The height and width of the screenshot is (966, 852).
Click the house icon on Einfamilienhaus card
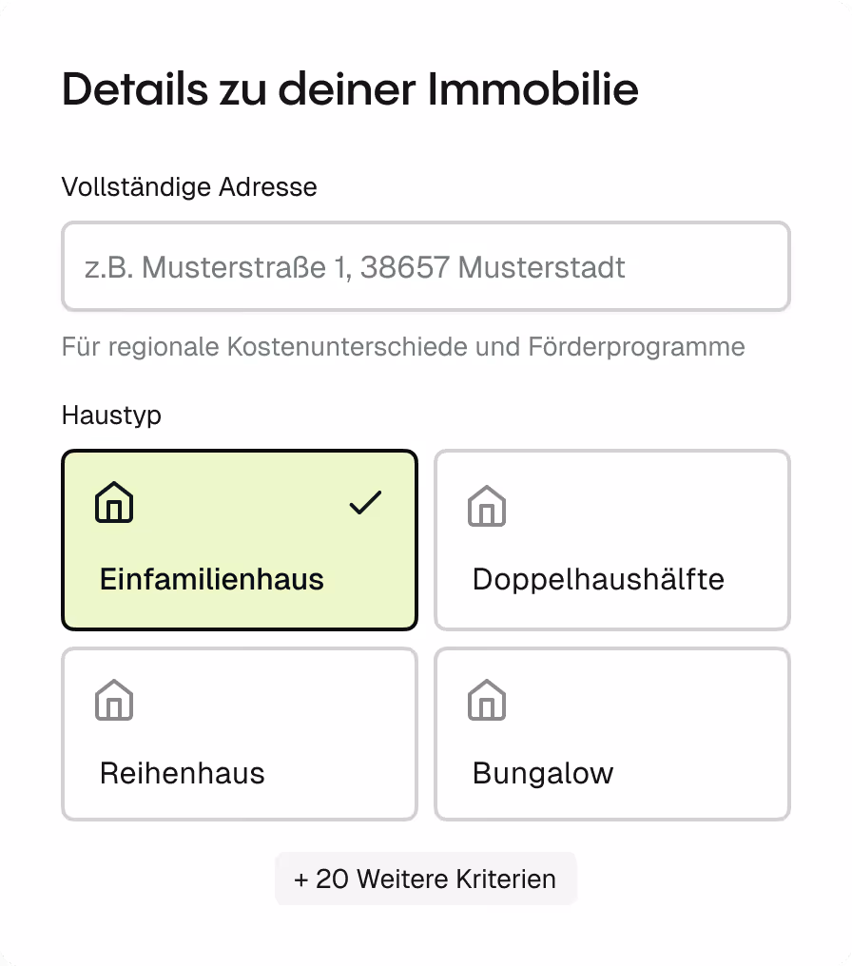click(x=112, y=502)
